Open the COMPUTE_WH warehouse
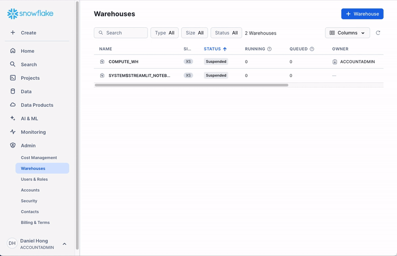This screenshot has height=256, width=397. click(x=123, y=62)
